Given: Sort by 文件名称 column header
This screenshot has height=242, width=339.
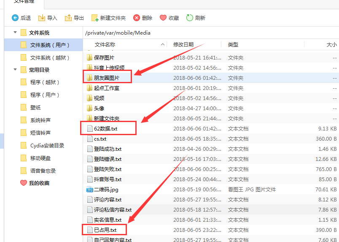Looking at the screenshot, I should pyautogui.click(x=105, y=44).
